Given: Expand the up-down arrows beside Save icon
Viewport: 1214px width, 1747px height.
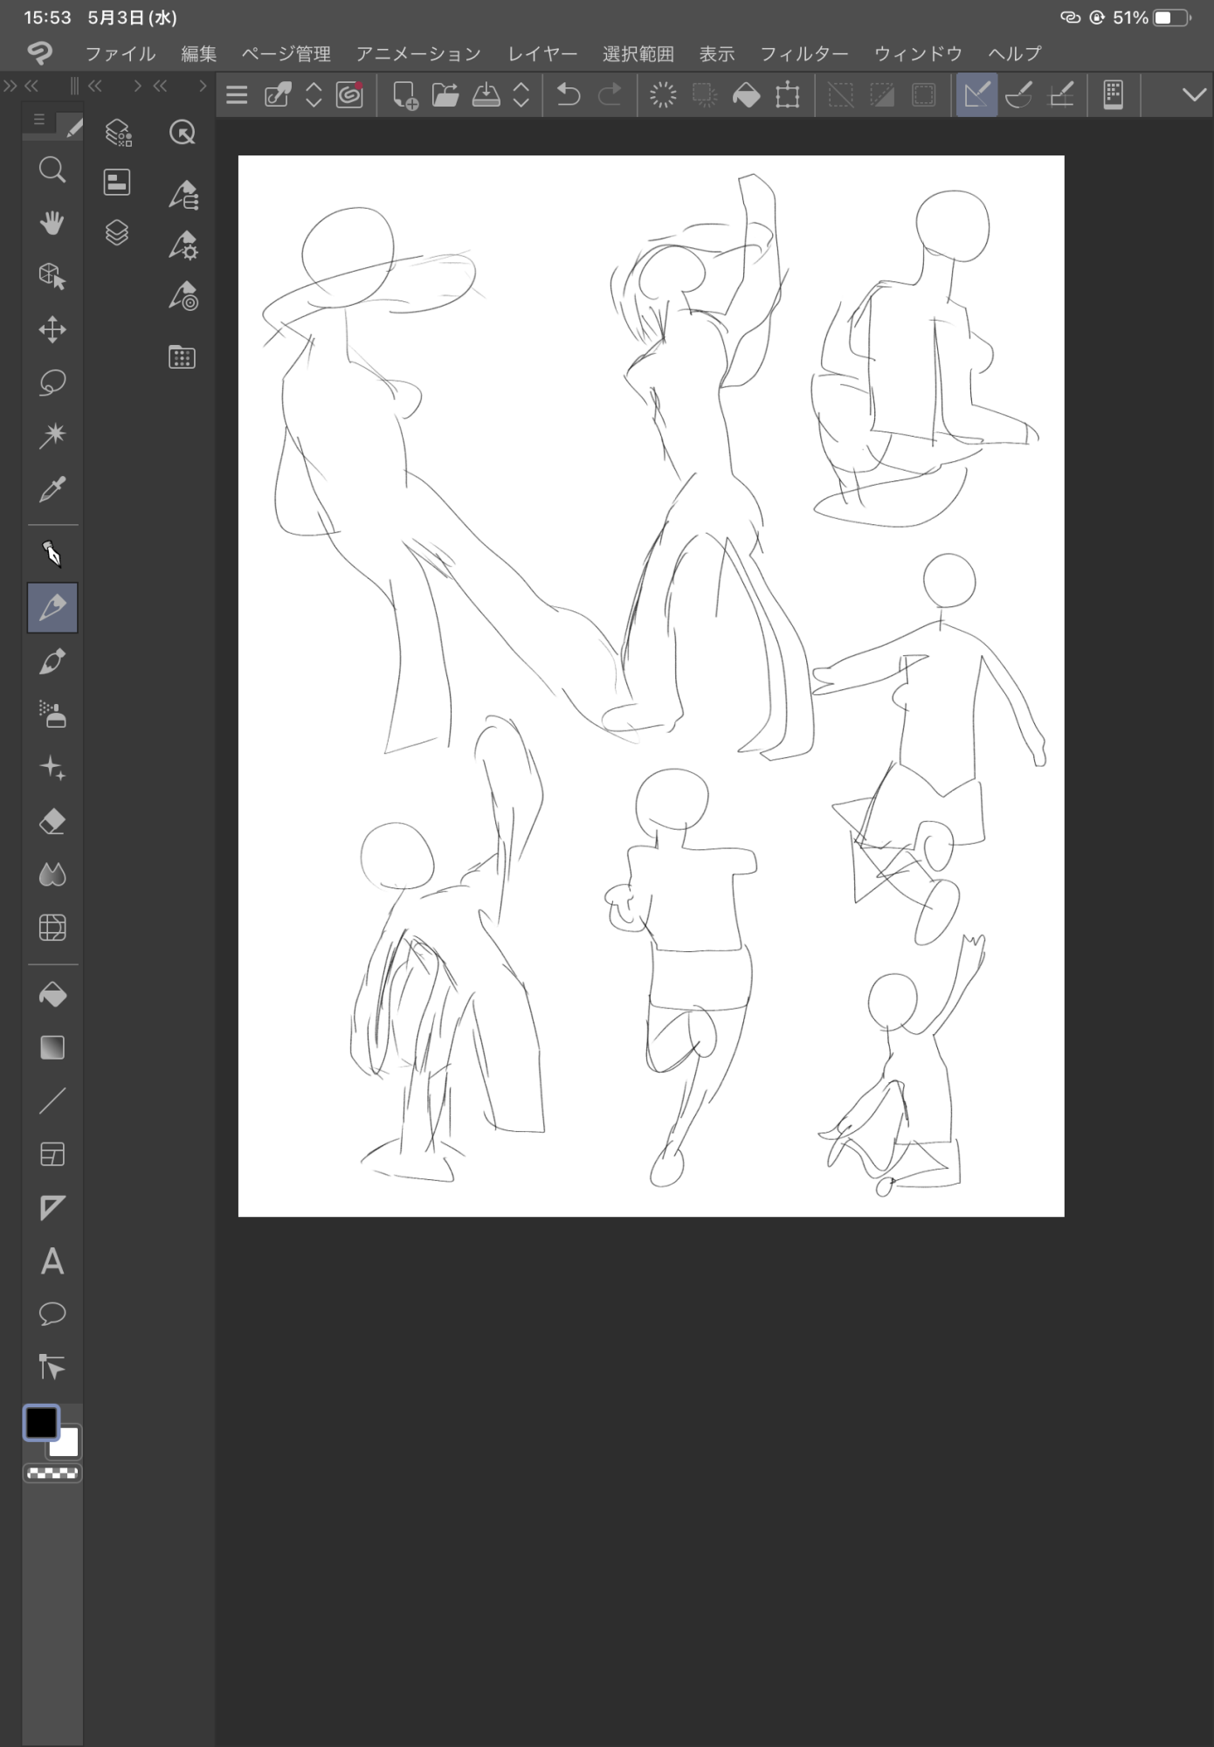Looking at the screenshot, I should 521,94.
